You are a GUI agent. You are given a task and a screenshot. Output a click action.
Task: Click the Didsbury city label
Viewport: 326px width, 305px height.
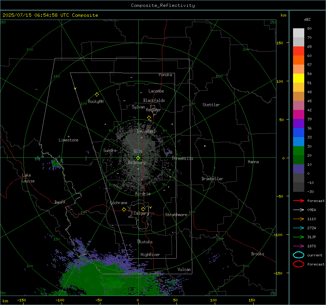click(x=137, y=162)
